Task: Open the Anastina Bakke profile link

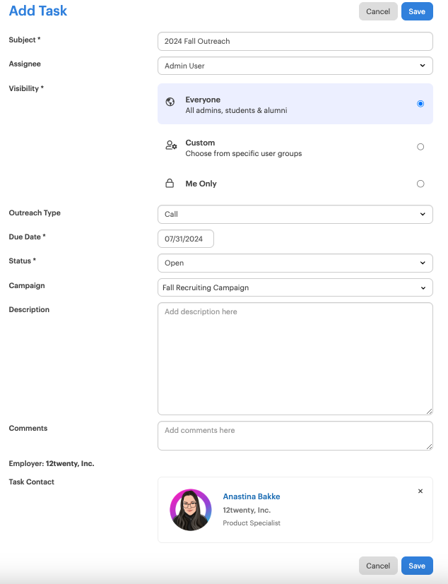Action: tap(252, 496)
